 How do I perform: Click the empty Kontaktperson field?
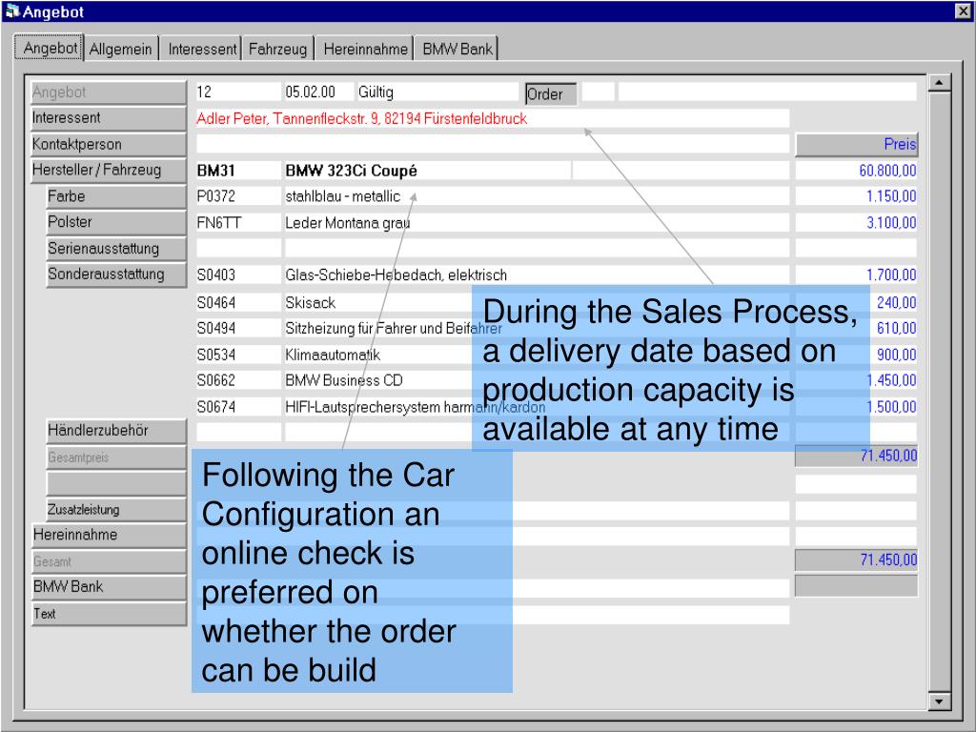(x=493, y=145)
